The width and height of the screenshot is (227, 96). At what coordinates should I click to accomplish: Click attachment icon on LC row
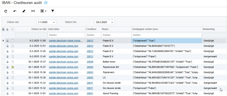tap(7, 78)
